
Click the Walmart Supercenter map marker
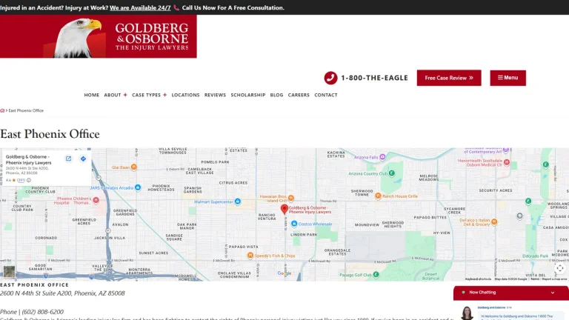point(237,201)
